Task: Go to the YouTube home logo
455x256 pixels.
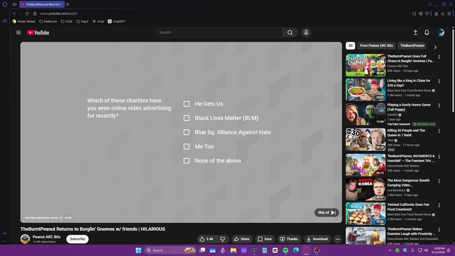Action: point(38,32)
